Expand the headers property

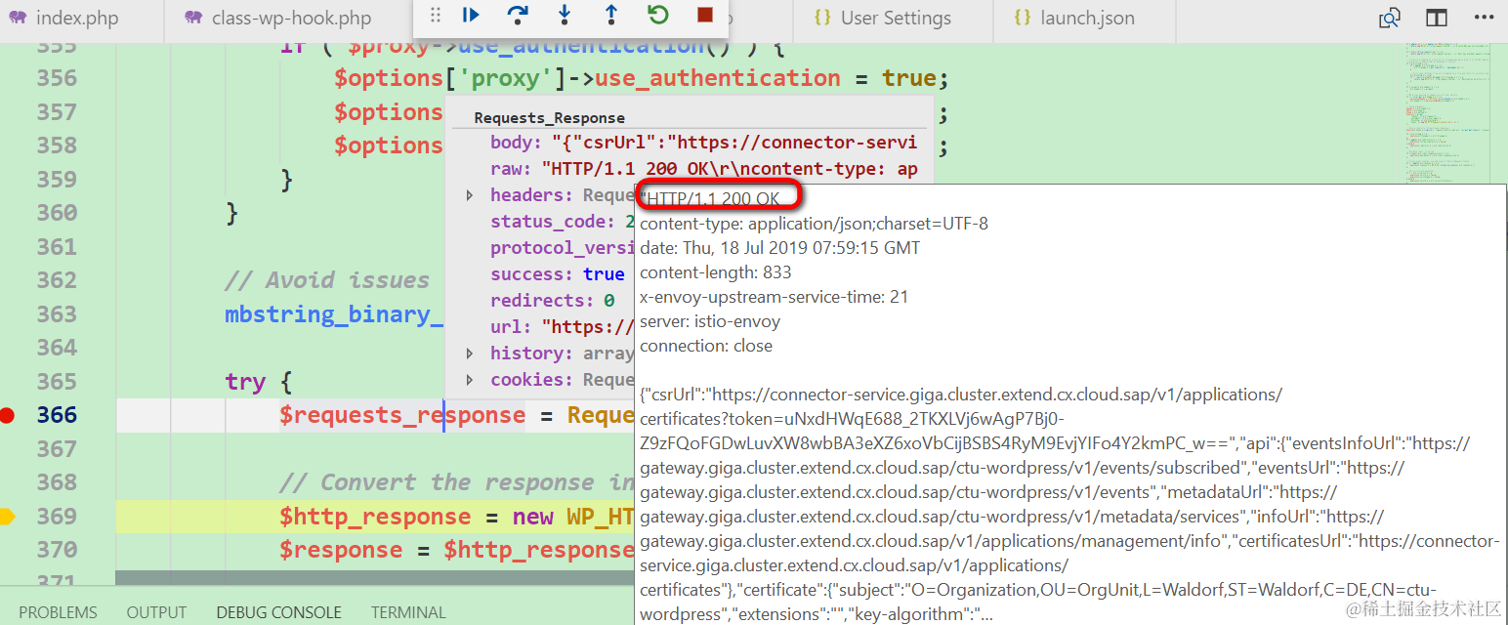(x=469, y=195)
